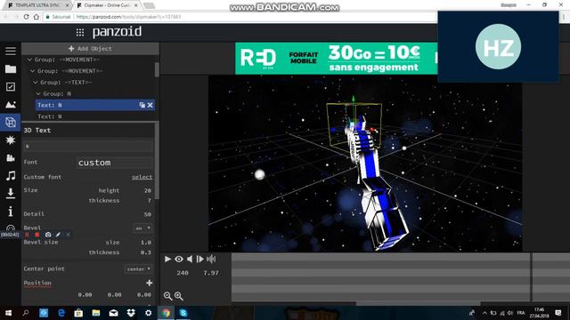Open the hamburger menu in Panzoid sidebar
This screenshot has height=320, width=570.
11,52
